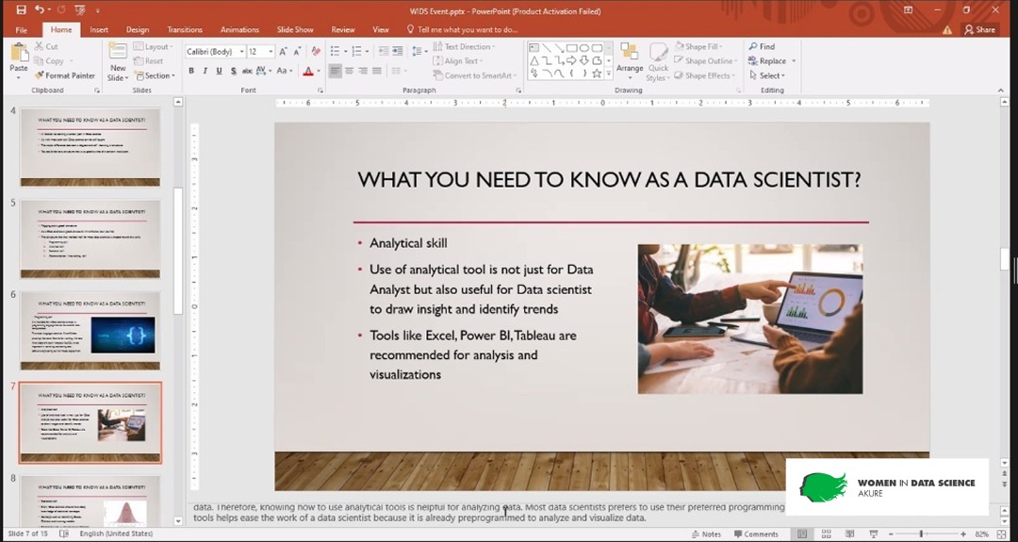Align text left
The height and width of the screenshot is (542, 1018).
(335, 71)
